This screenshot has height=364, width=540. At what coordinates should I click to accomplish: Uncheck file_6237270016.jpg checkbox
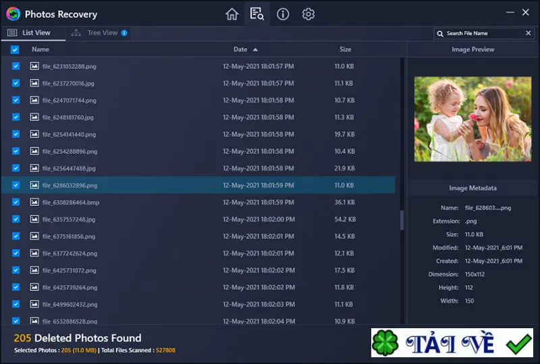click(16, 82)
